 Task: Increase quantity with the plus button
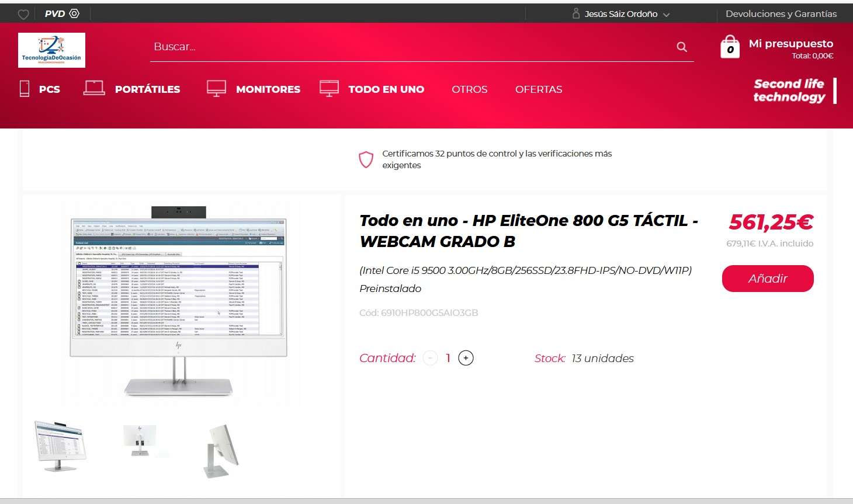pos(466,358)
